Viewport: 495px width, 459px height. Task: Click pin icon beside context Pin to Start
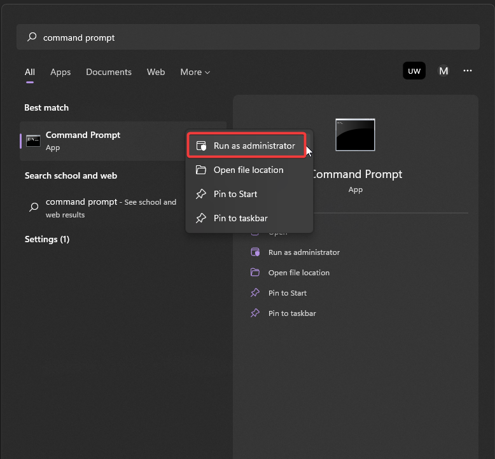[201, 194]
